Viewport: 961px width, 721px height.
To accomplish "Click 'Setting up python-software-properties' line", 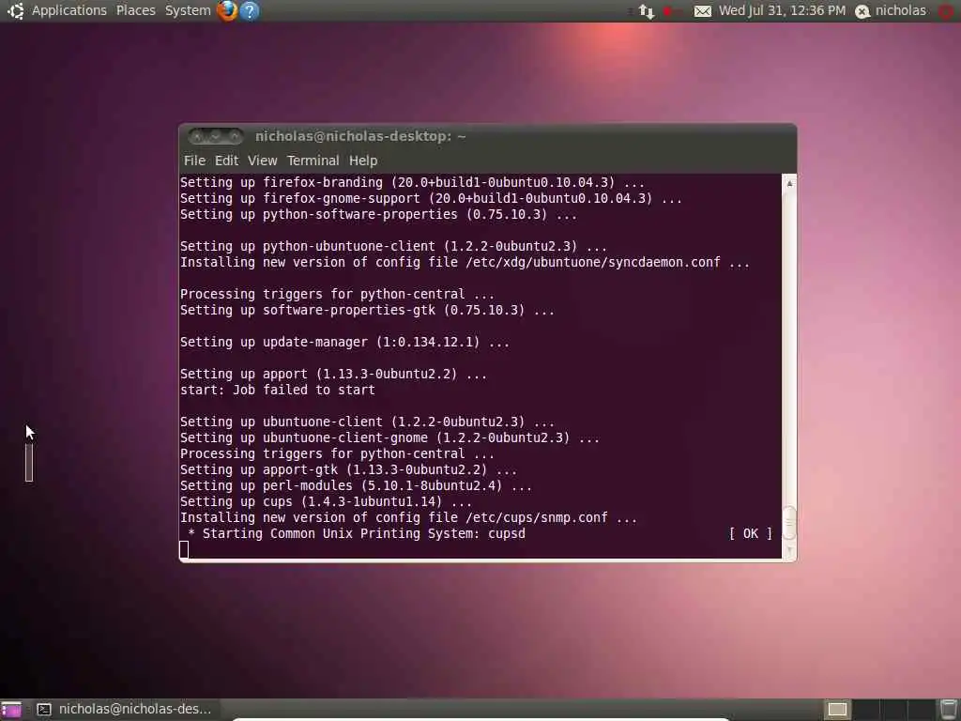I will [378, 215].
